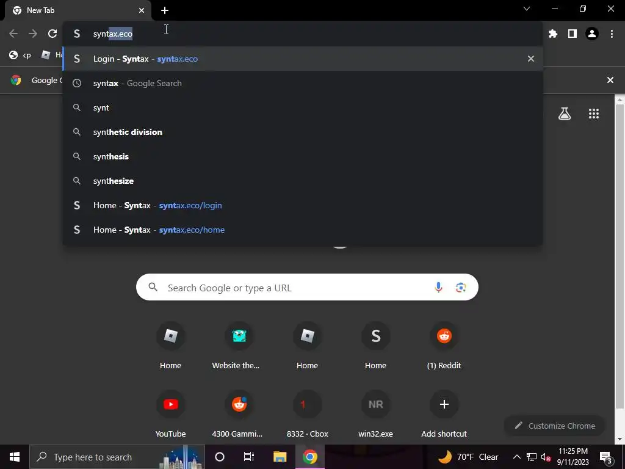Show hidden system tray icons

click(516, 457)
